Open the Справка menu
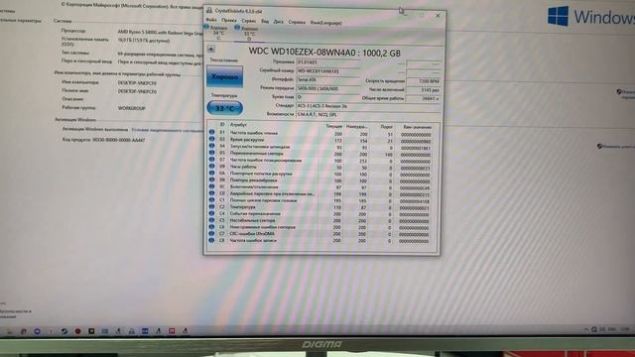 (x=297, y=22)
